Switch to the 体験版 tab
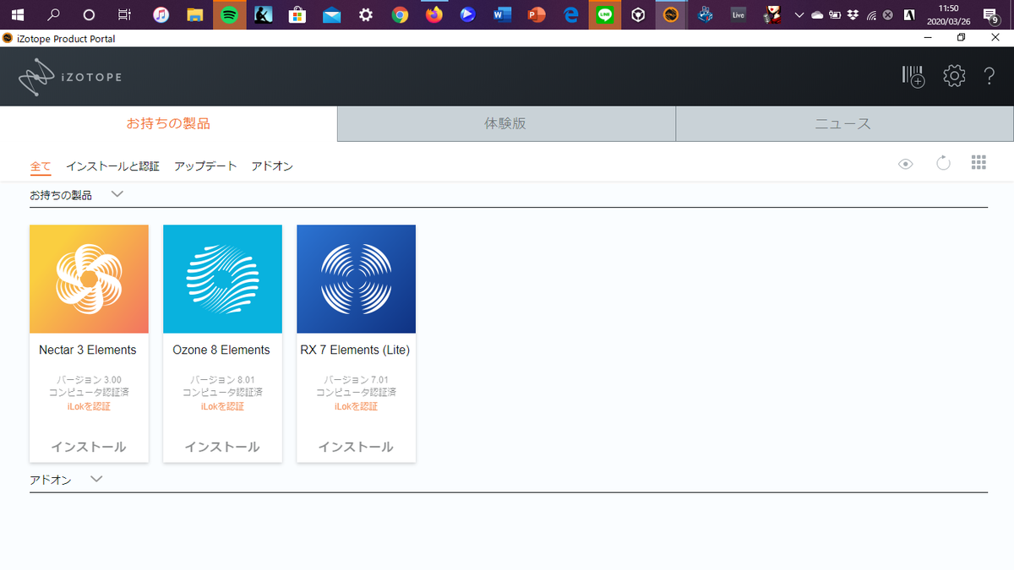Image resolution: width=1014 pixels, height=570 pixels. [506, 123]
